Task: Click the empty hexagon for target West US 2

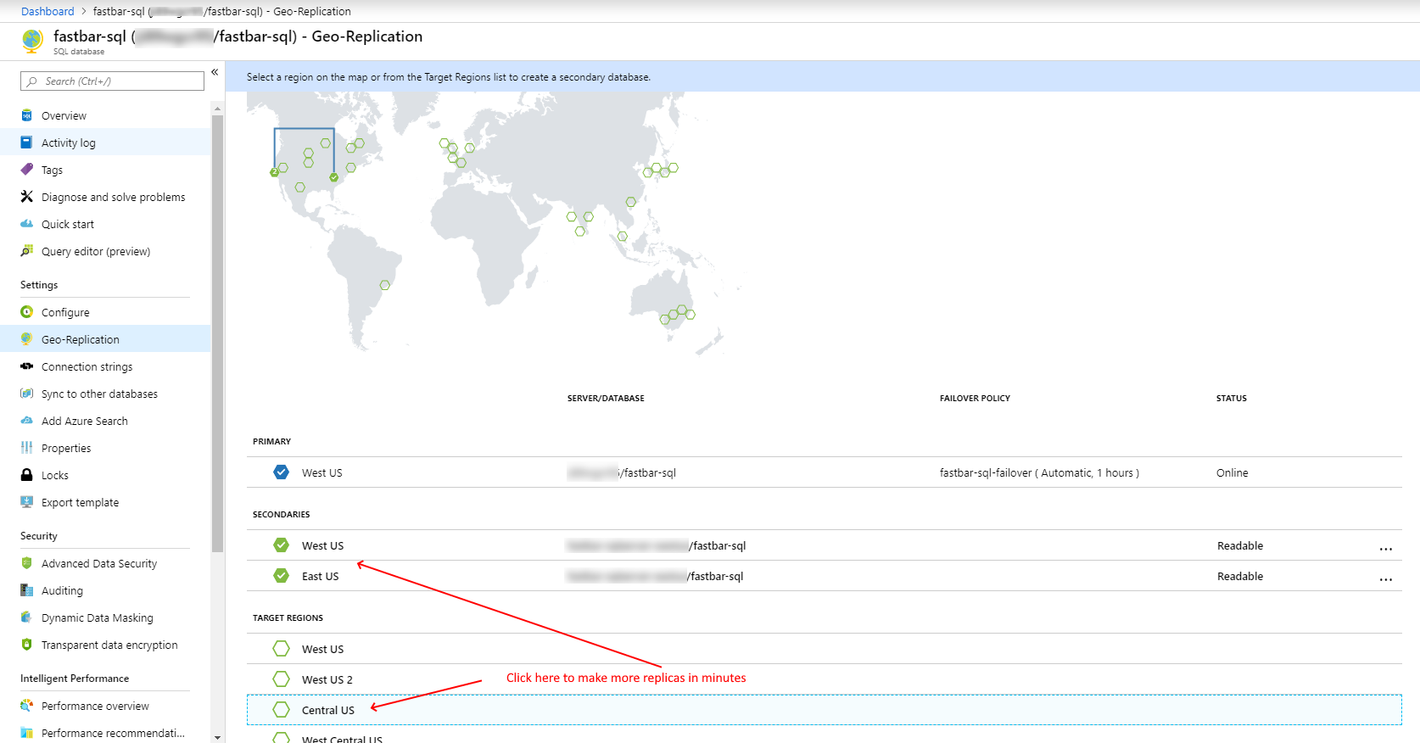Action: point(282,679)
